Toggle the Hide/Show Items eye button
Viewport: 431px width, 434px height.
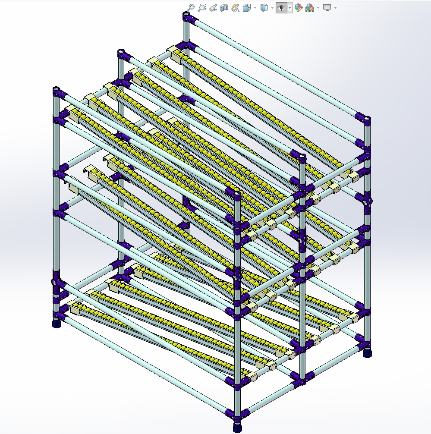[282, 8]
